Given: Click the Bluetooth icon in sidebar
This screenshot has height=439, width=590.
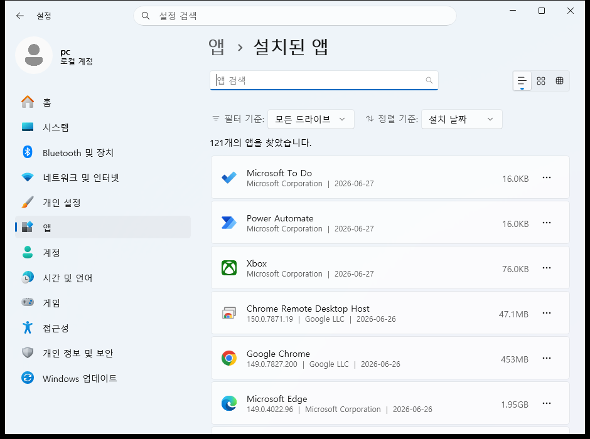Looking at the screenshot, I should 28,152.
